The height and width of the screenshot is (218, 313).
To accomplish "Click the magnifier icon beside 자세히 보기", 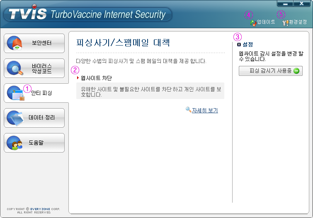I will click(x=188, y=110).
